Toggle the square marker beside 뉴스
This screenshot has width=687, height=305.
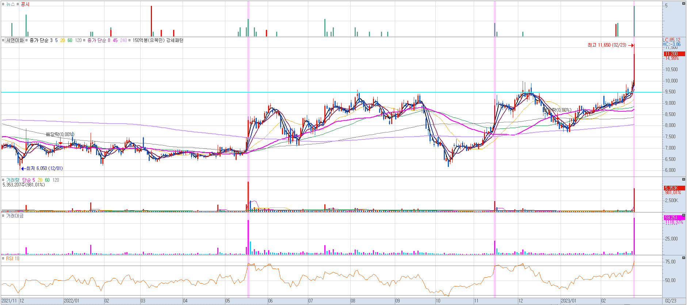[x=3, y=4]
